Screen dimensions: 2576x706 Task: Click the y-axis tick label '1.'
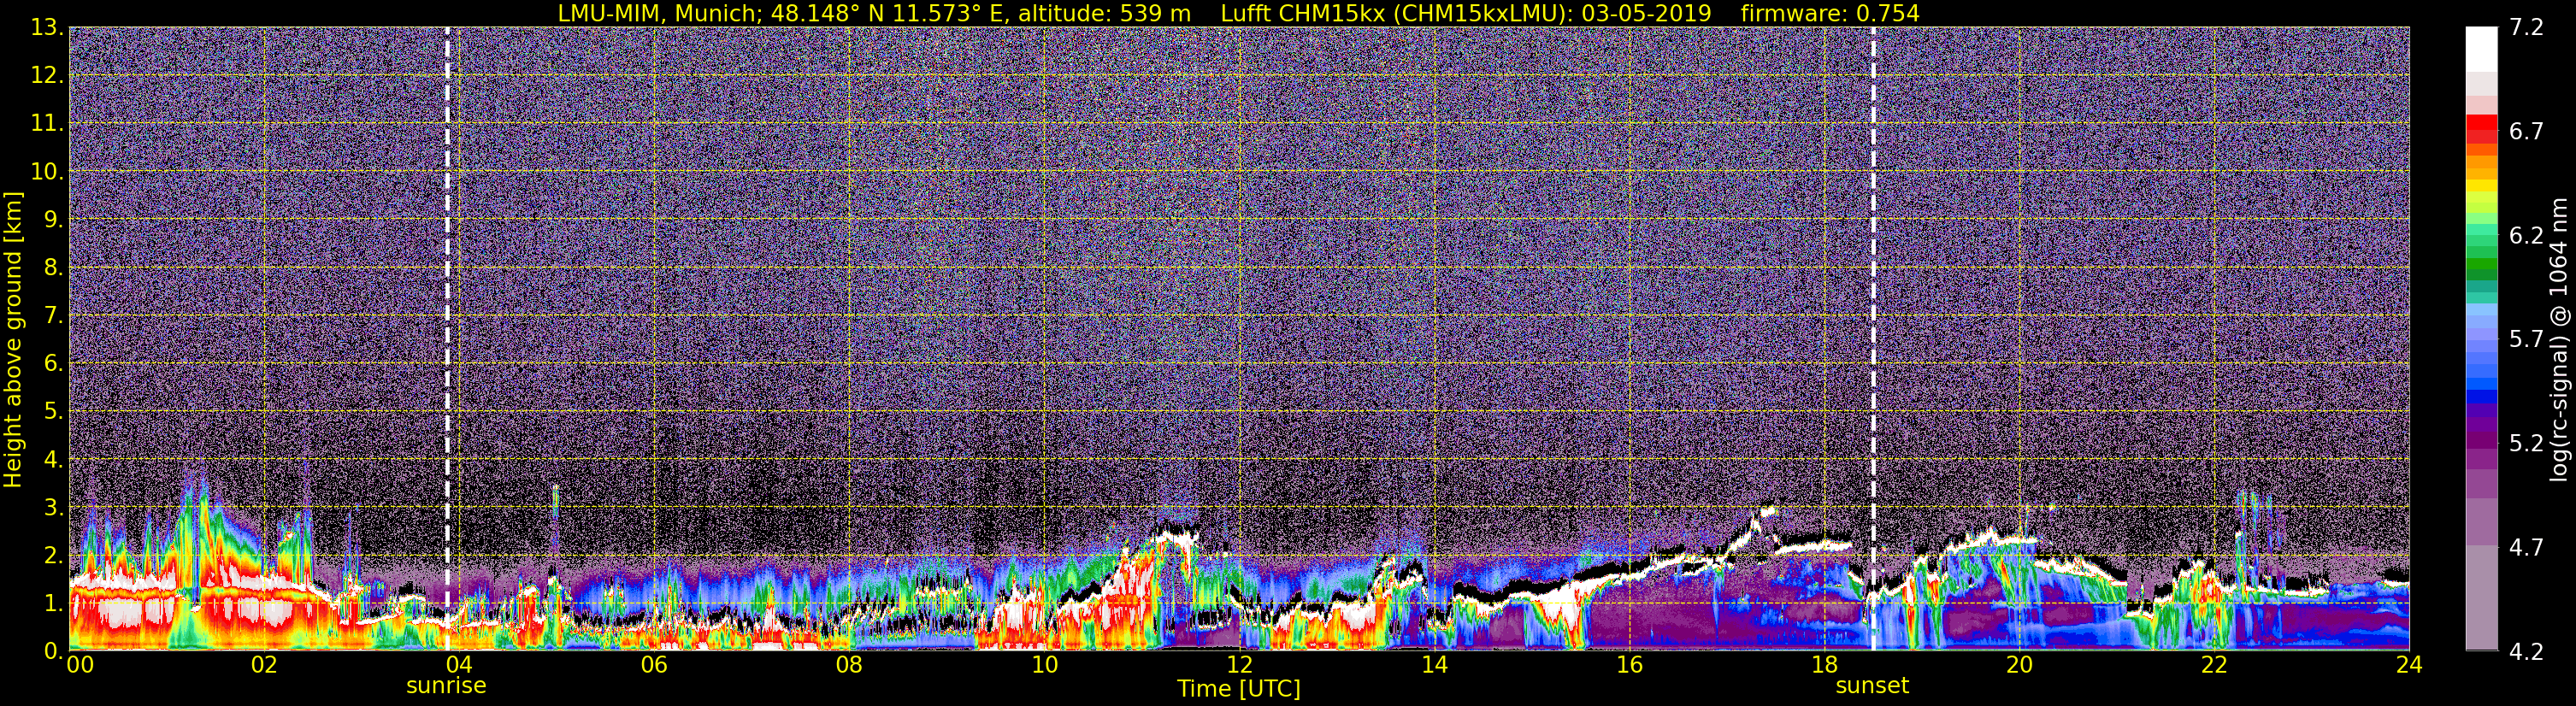54,604
